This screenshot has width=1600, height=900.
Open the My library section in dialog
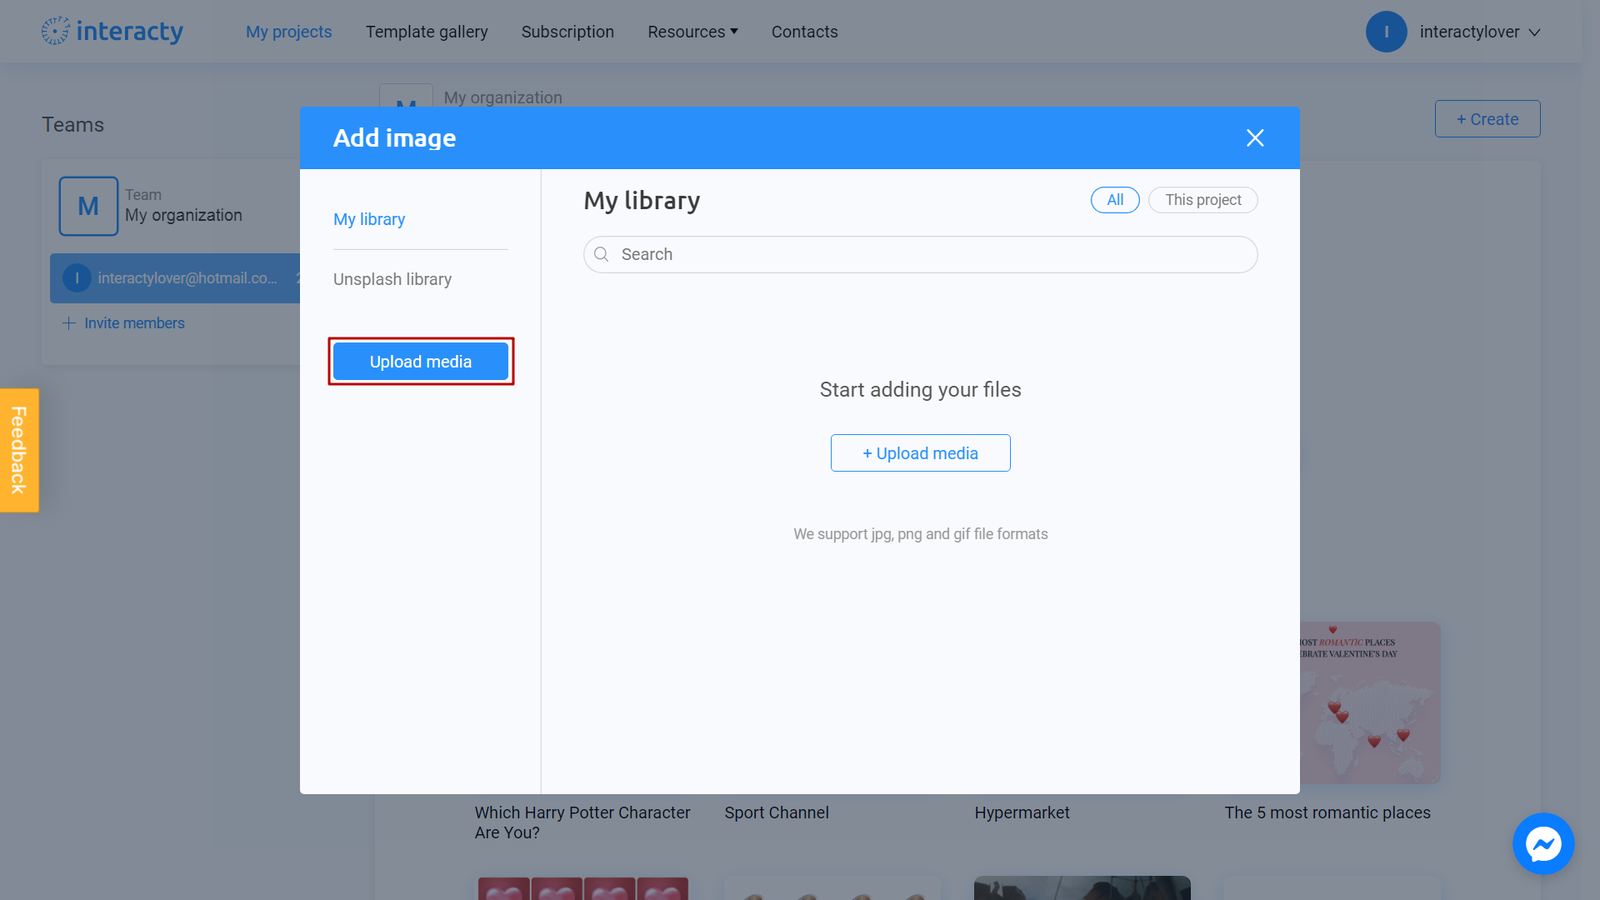369,218
